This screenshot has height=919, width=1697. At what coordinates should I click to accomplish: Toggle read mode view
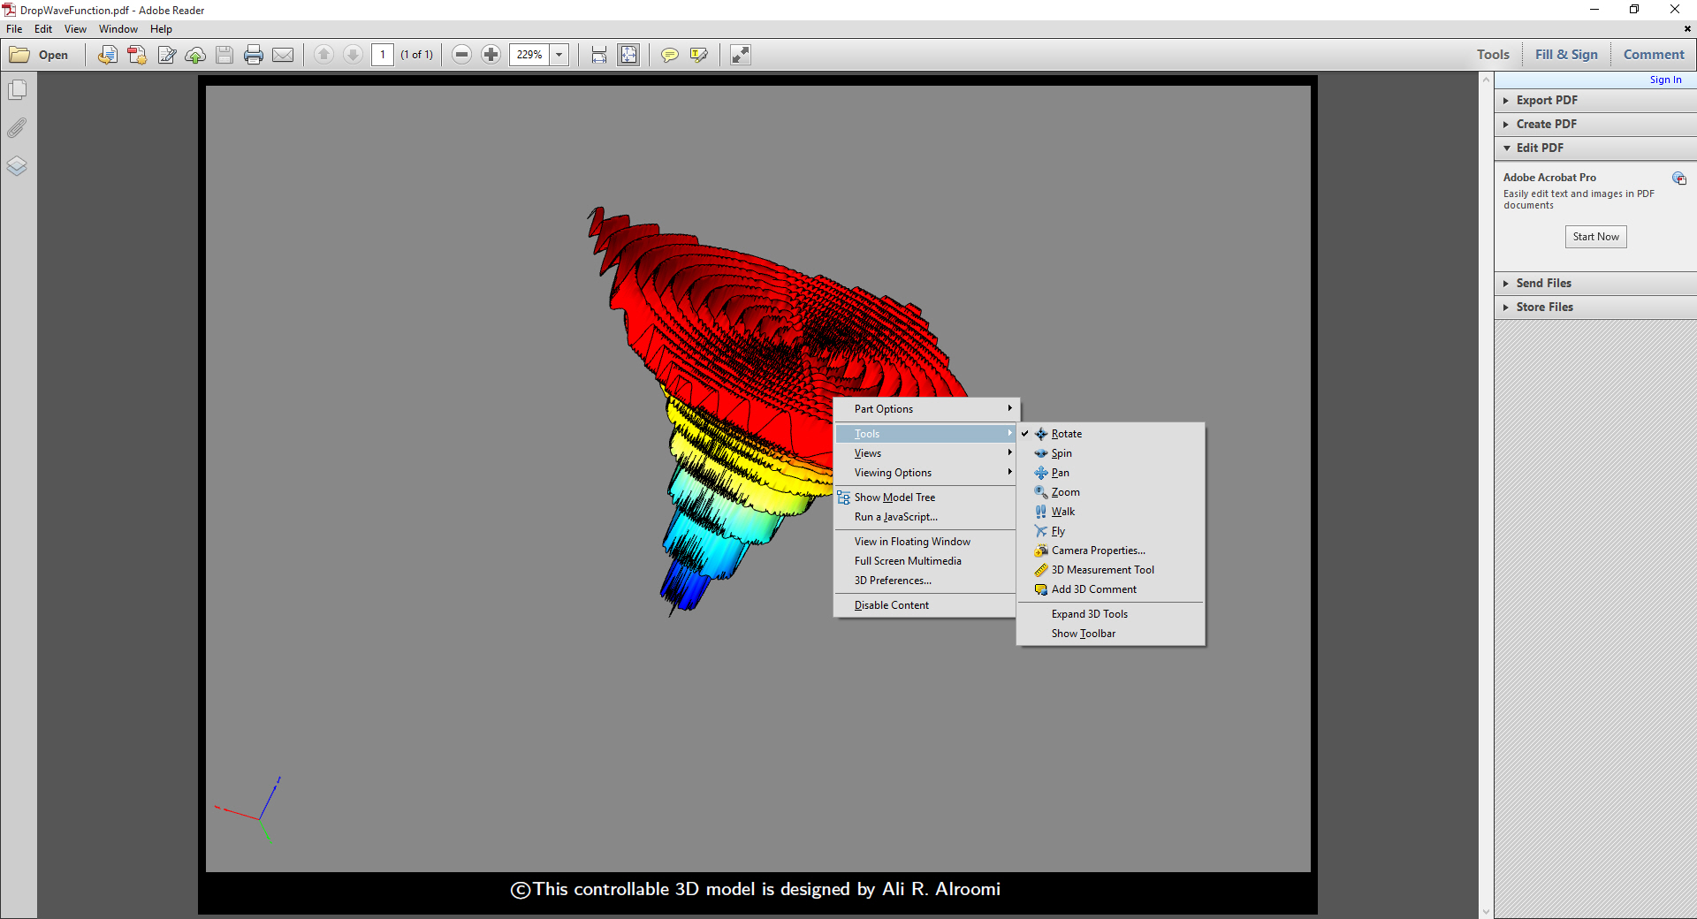[x=741, y=55]
